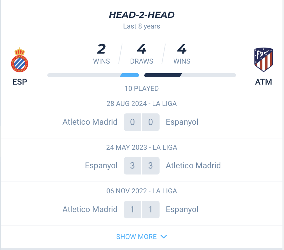Click the 4 DRAWS statistic
The image size is (284, 250).
(142, 54)
